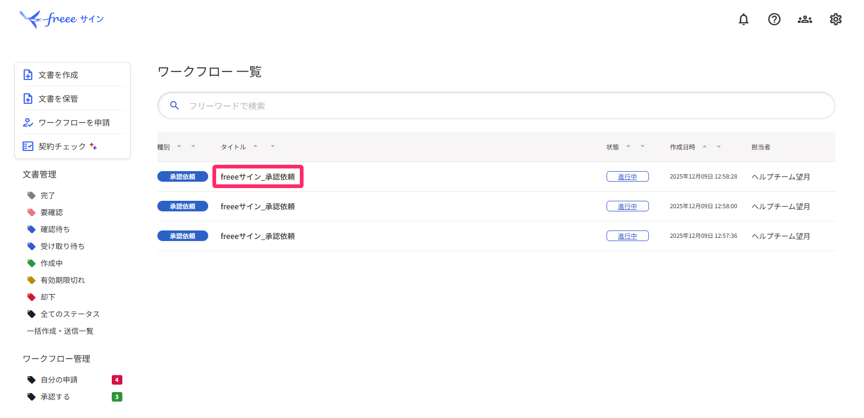Open the help question mark icon
Viewport: 864px width, 418px height.
[774, 20]
